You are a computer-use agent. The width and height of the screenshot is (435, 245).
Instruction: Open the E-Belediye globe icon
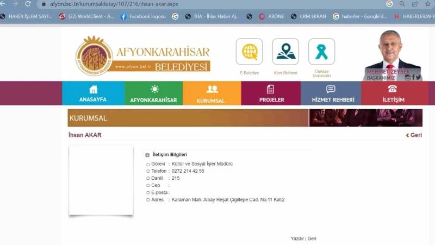249,52
